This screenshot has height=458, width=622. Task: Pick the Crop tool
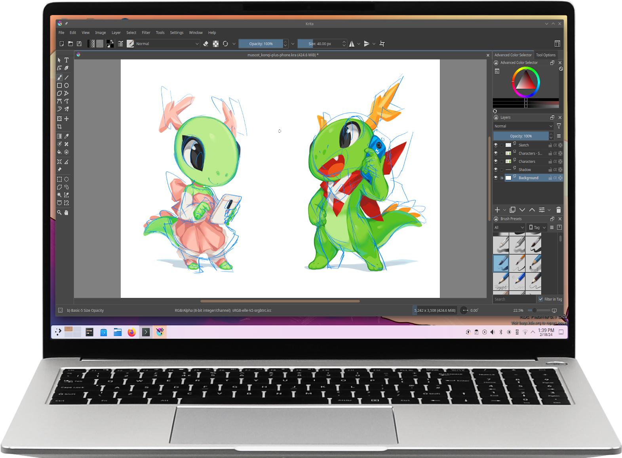click(x=59, y=127)
